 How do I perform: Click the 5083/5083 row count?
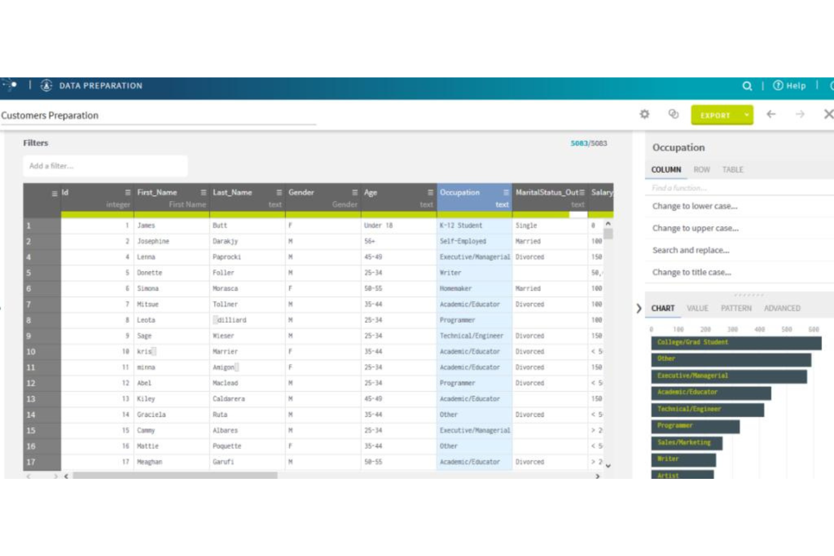point(588,143)
